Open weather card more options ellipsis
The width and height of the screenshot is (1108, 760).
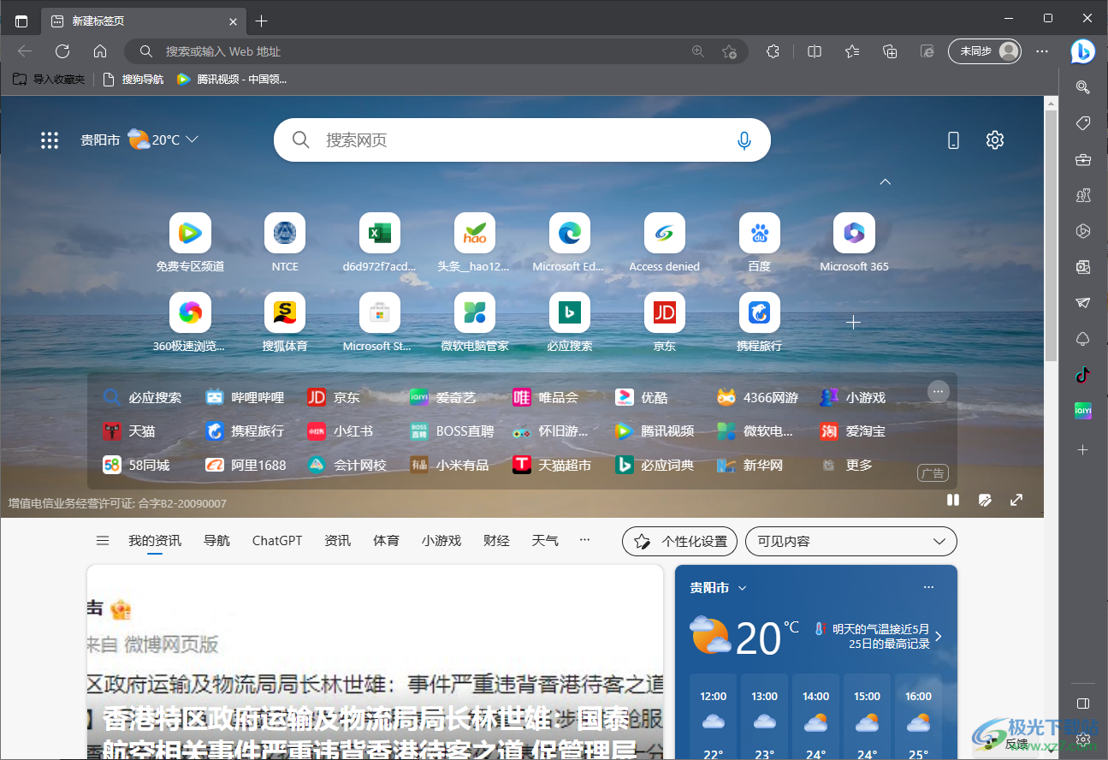point(929,587)
